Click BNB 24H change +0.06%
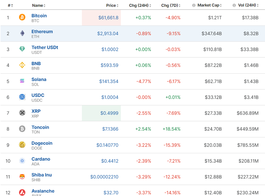The width and height of the screenshot is (265, 196). coord(143,65)
